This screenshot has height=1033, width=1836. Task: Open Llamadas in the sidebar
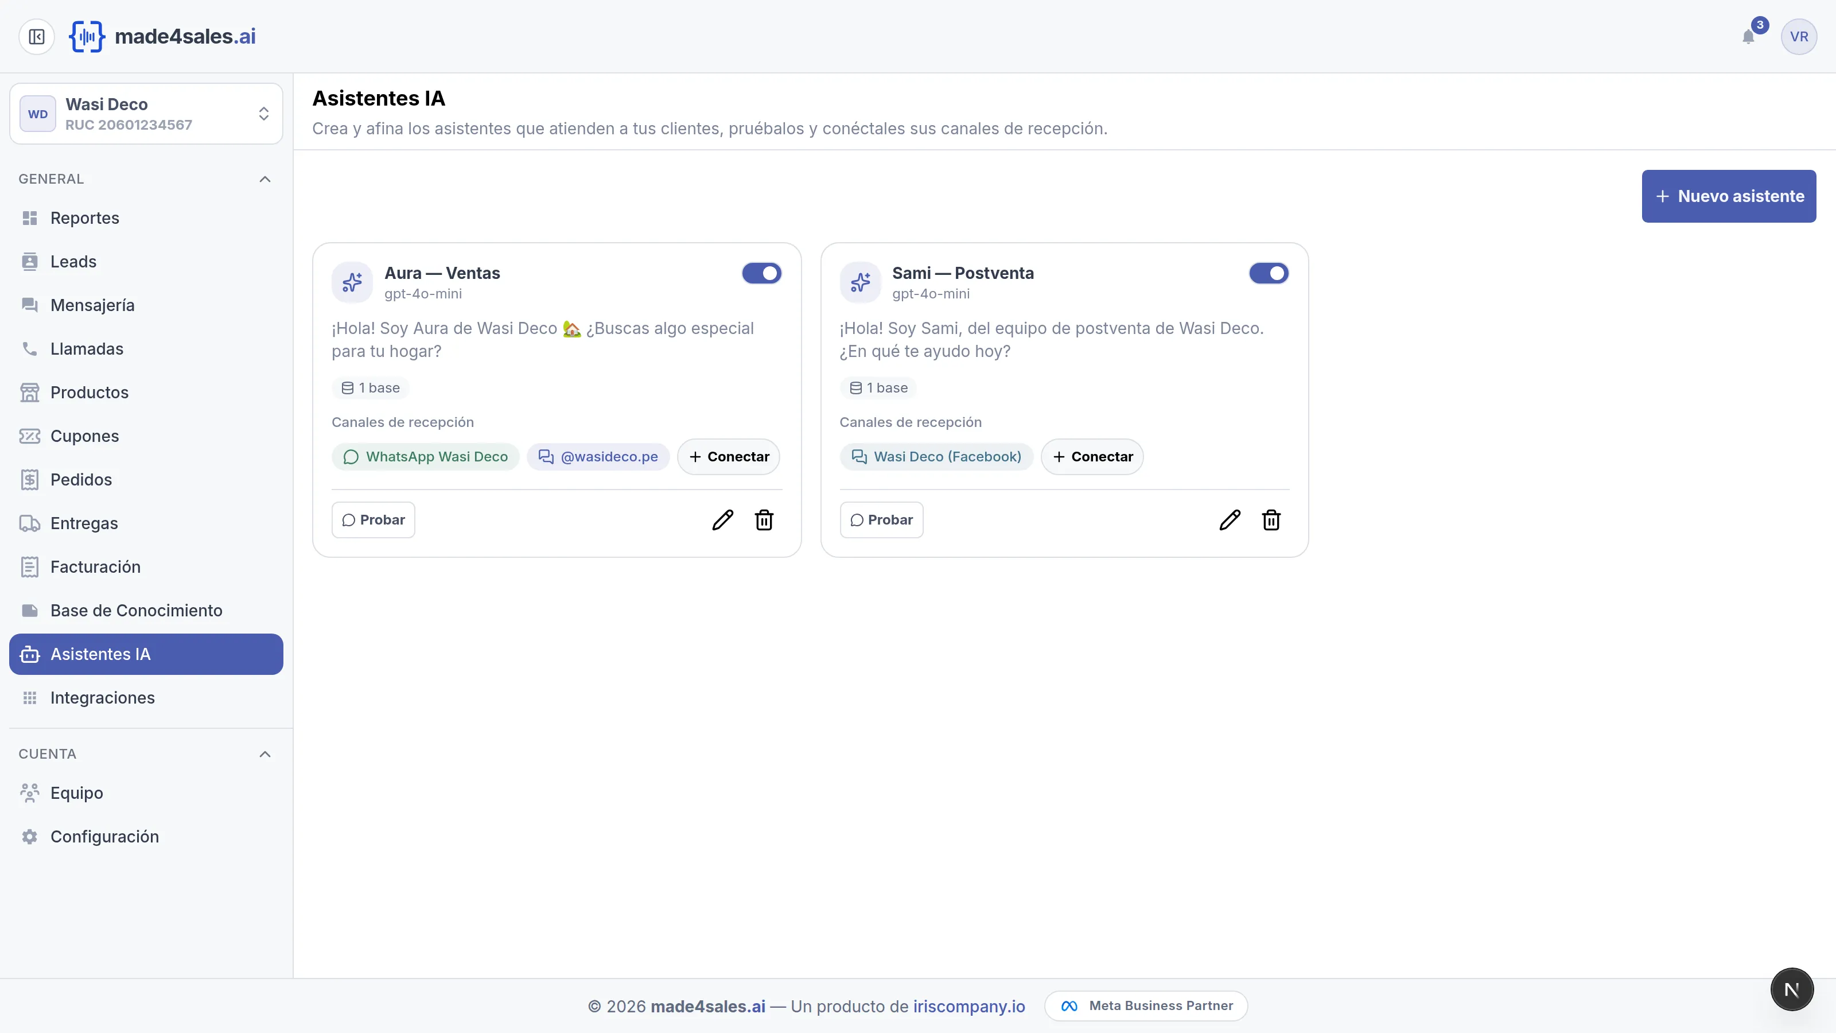point(146,348)
